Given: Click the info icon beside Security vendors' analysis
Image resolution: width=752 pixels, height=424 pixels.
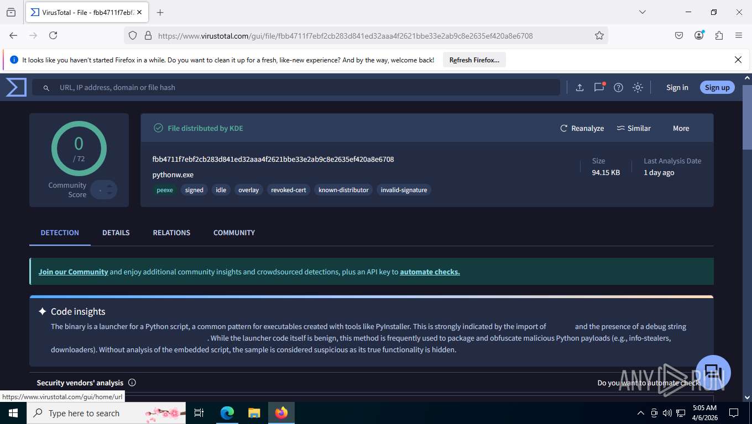Looking at the screenshot, I should pos(132,383).
